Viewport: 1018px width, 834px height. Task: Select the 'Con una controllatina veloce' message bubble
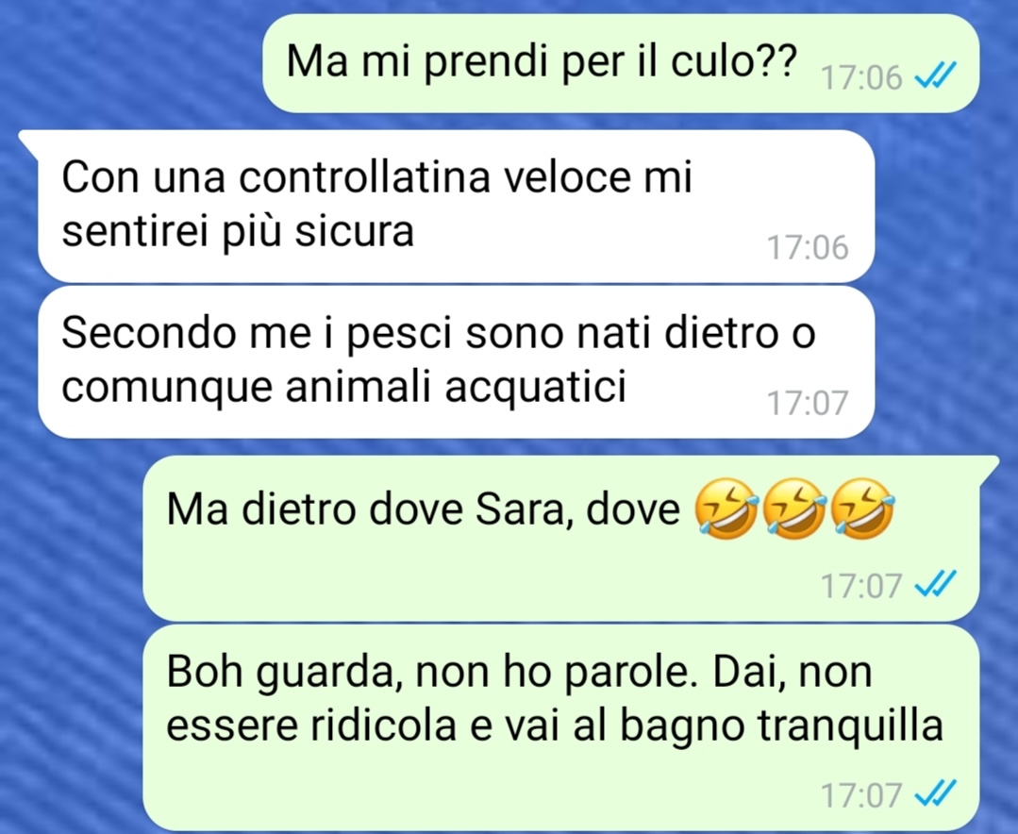tap(457, 206)
